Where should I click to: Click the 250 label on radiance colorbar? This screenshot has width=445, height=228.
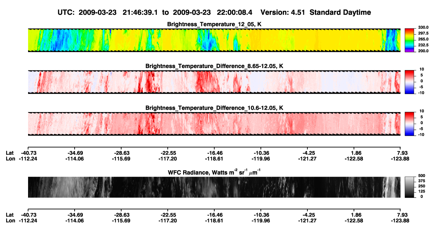421,186
